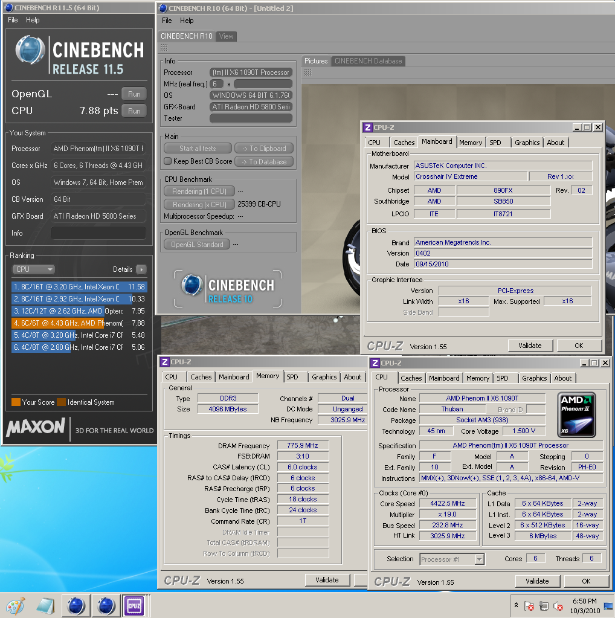The image size is (615, 618).
Task: Open File menu in Cinebench R11.5
Action: [x=13, y=20]
